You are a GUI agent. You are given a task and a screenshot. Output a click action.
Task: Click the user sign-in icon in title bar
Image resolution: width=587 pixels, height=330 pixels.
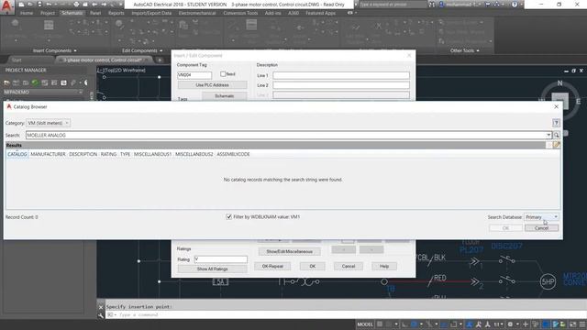[x=441, y=5]
